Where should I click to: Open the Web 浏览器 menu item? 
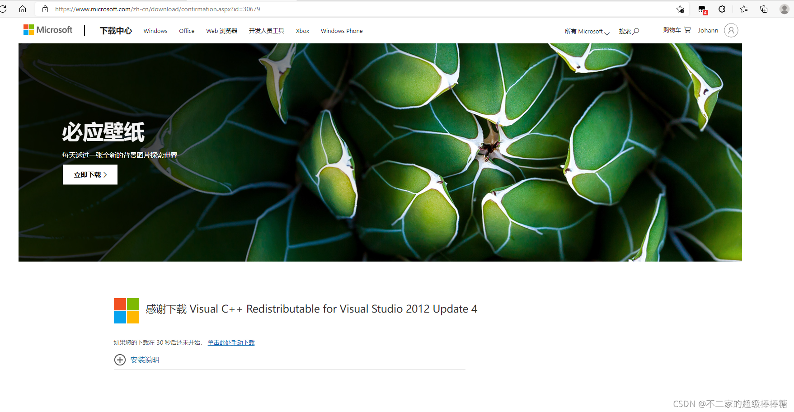pyautogui.click(x=221, y=31)
